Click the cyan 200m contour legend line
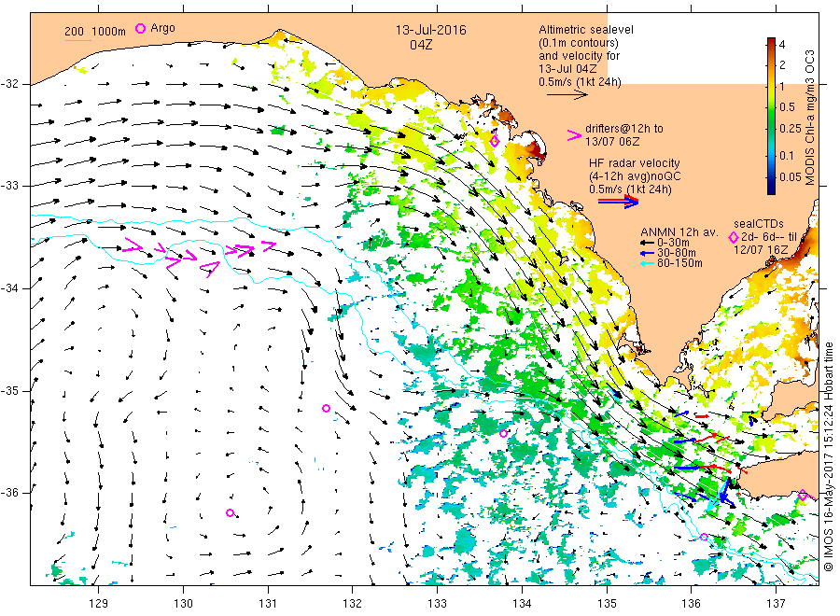Image resolution: width=840 pixels, height=616 pixels. click(77, 39)
